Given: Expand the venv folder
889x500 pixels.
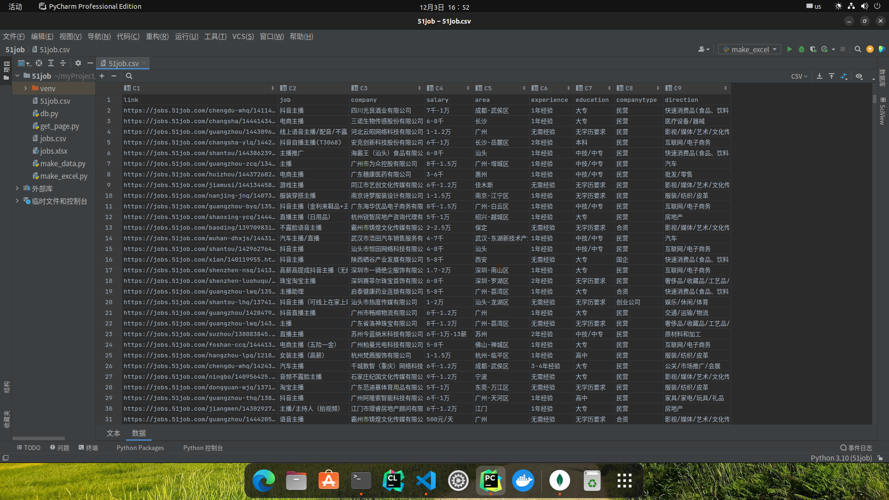Looking at the screenshot, I should click(x=25, y=88).
